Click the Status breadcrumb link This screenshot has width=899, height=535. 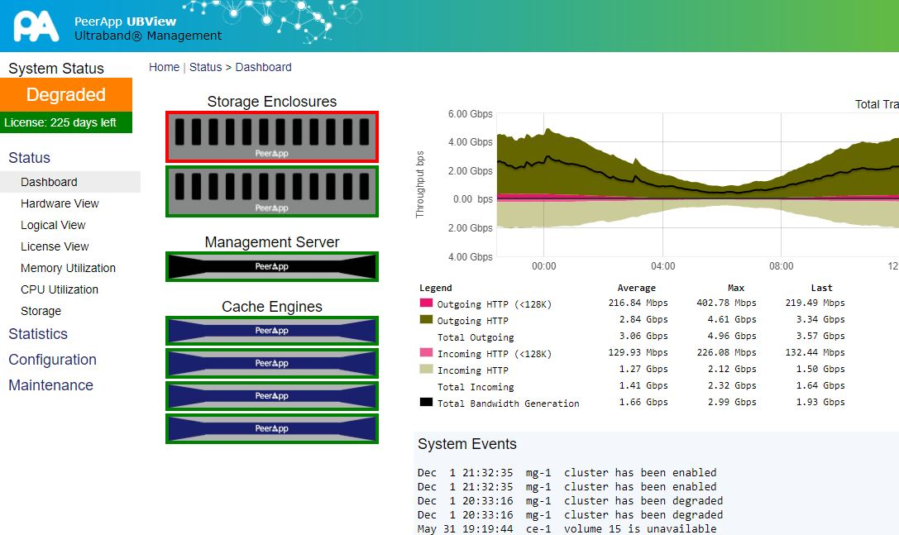pyautogui.click(x=205, y=67)
